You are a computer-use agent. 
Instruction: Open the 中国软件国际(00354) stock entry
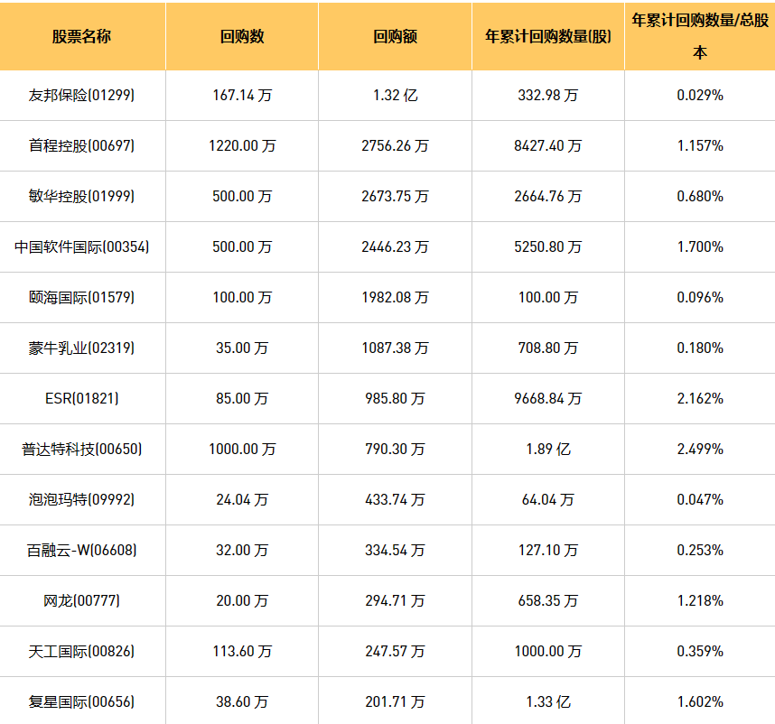[x=82, y=246]
